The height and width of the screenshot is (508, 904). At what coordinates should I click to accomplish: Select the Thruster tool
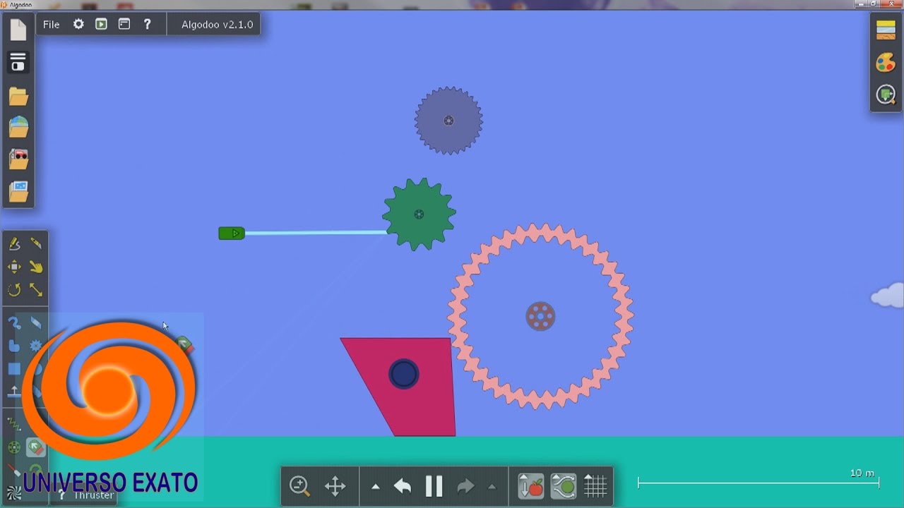[x=36, y=447]
